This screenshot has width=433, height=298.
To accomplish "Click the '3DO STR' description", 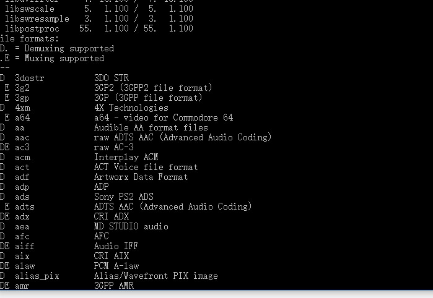I will pos(112,78).
